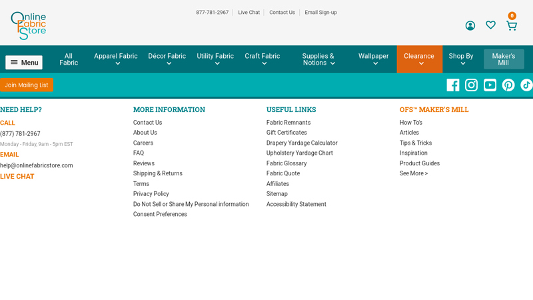Open the Maker's Mill nav item
This screenshot has width=533, height=300.
(504, 59)
